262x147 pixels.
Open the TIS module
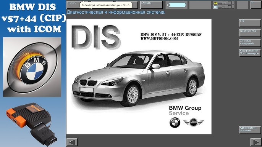click(x=250, y=23)
